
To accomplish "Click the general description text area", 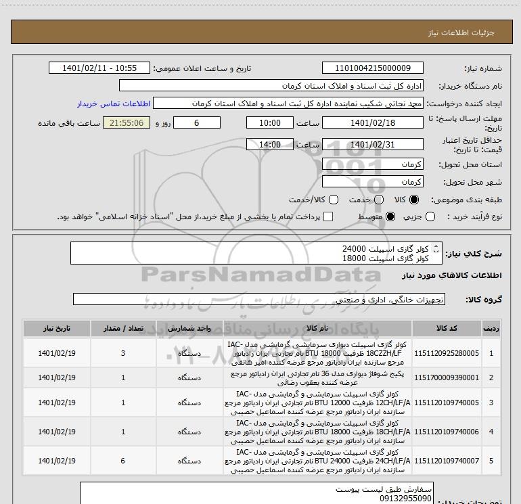I will 256,253.
